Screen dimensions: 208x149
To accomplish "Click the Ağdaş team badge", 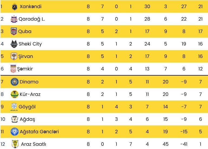I will (14, 119).
